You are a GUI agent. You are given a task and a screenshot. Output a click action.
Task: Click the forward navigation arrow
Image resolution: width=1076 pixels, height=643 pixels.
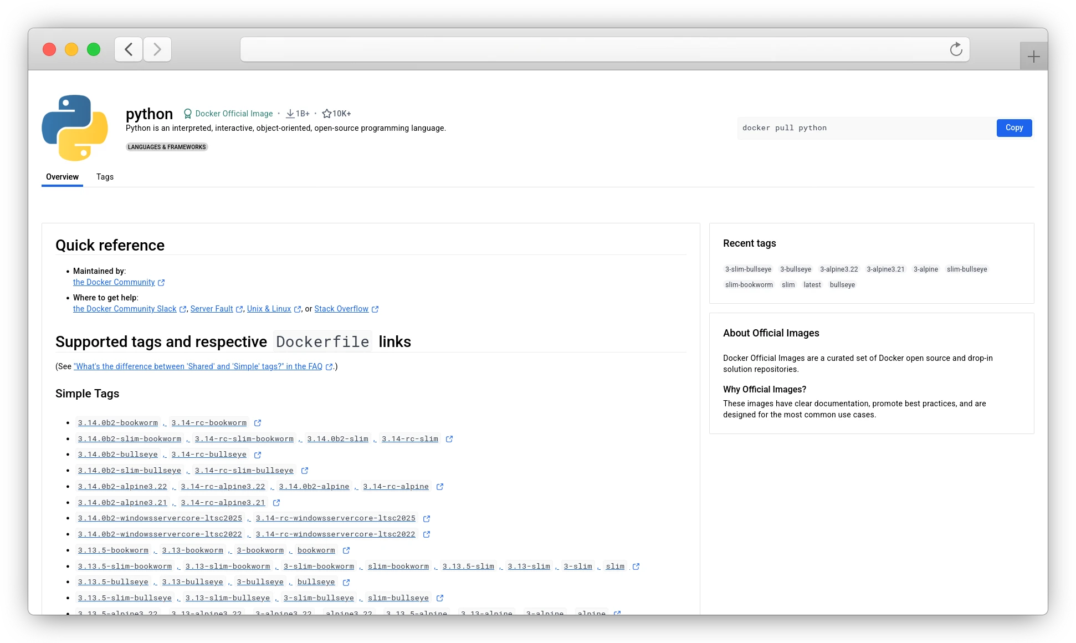coord(157,49)
